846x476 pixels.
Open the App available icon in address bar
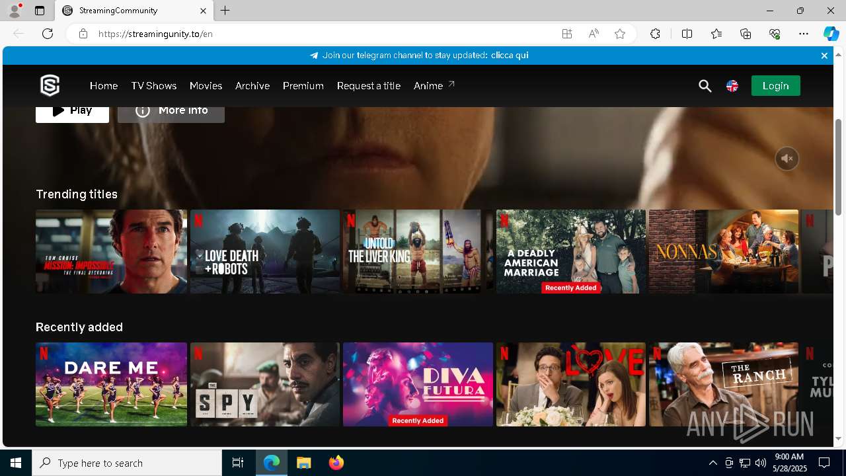coord(567,34)
